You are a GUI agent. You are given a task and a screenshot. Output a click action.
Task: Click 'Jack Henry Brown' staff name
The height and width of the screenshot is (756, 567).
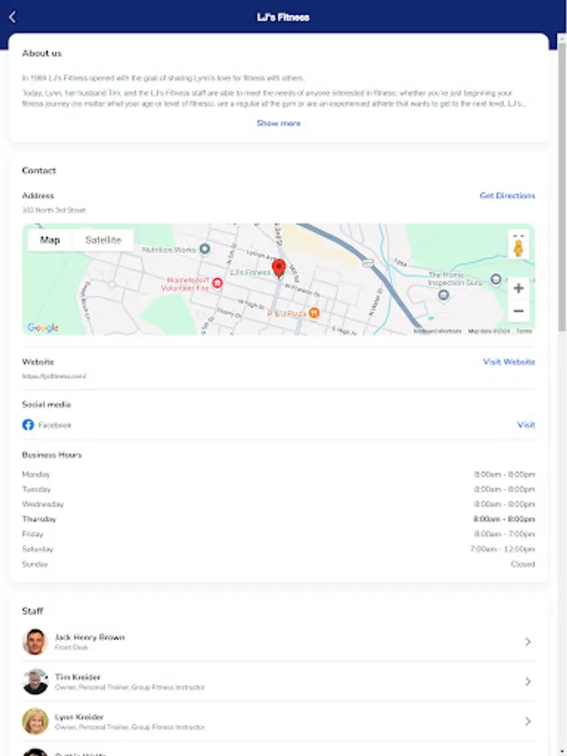click(x=90, y=638)
